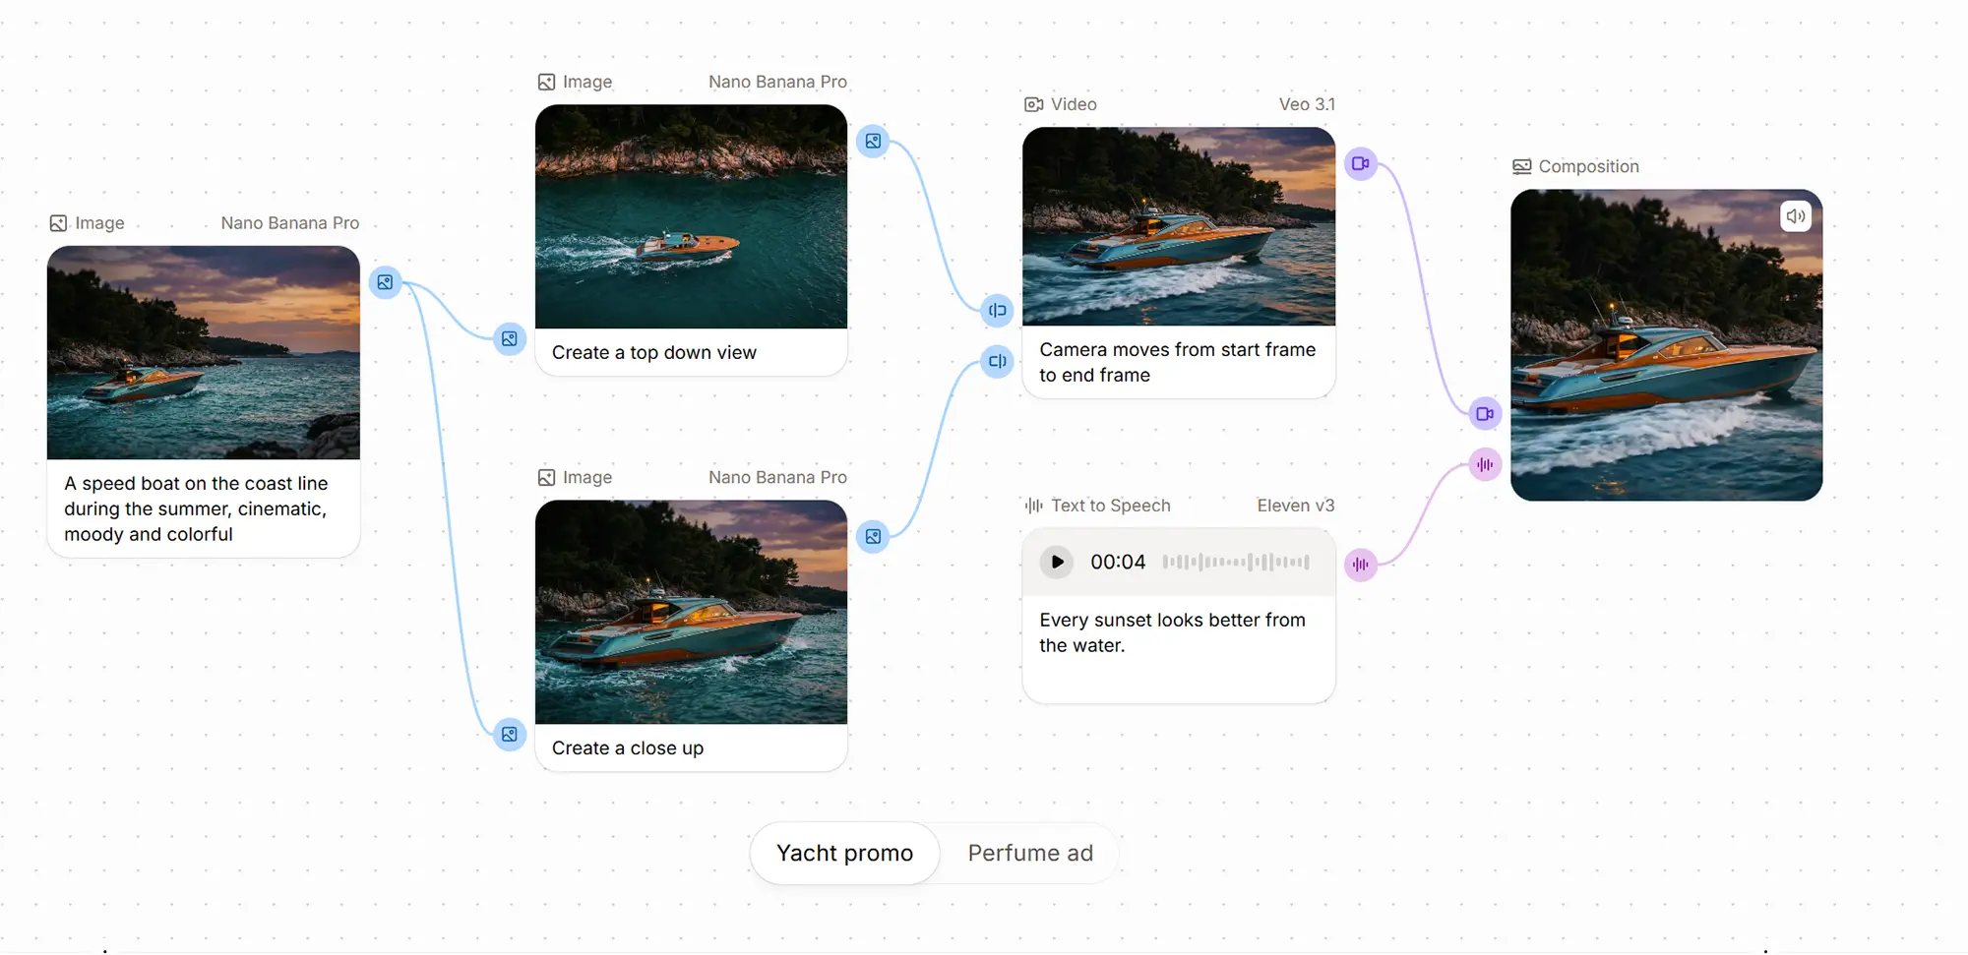Click the audio waveform scrubber in Text to Speech
Viewport: 1968px width, 955px height.
pyautogui.click(x=1236, y=563)
